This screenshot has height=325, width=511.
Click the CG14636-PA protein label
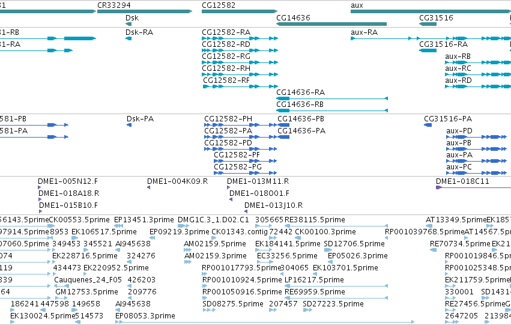coord(301,131)
